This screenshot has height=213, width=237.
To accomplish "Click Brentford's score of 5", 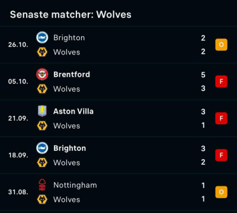I will (203, 75).
